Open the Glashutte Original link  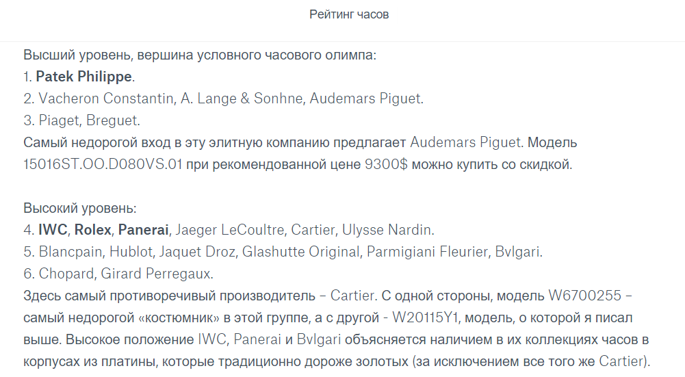pos(300,252)
